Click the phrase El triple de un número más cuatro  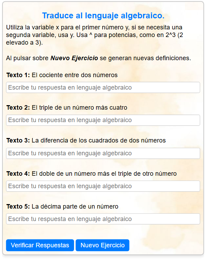(80, 108)
